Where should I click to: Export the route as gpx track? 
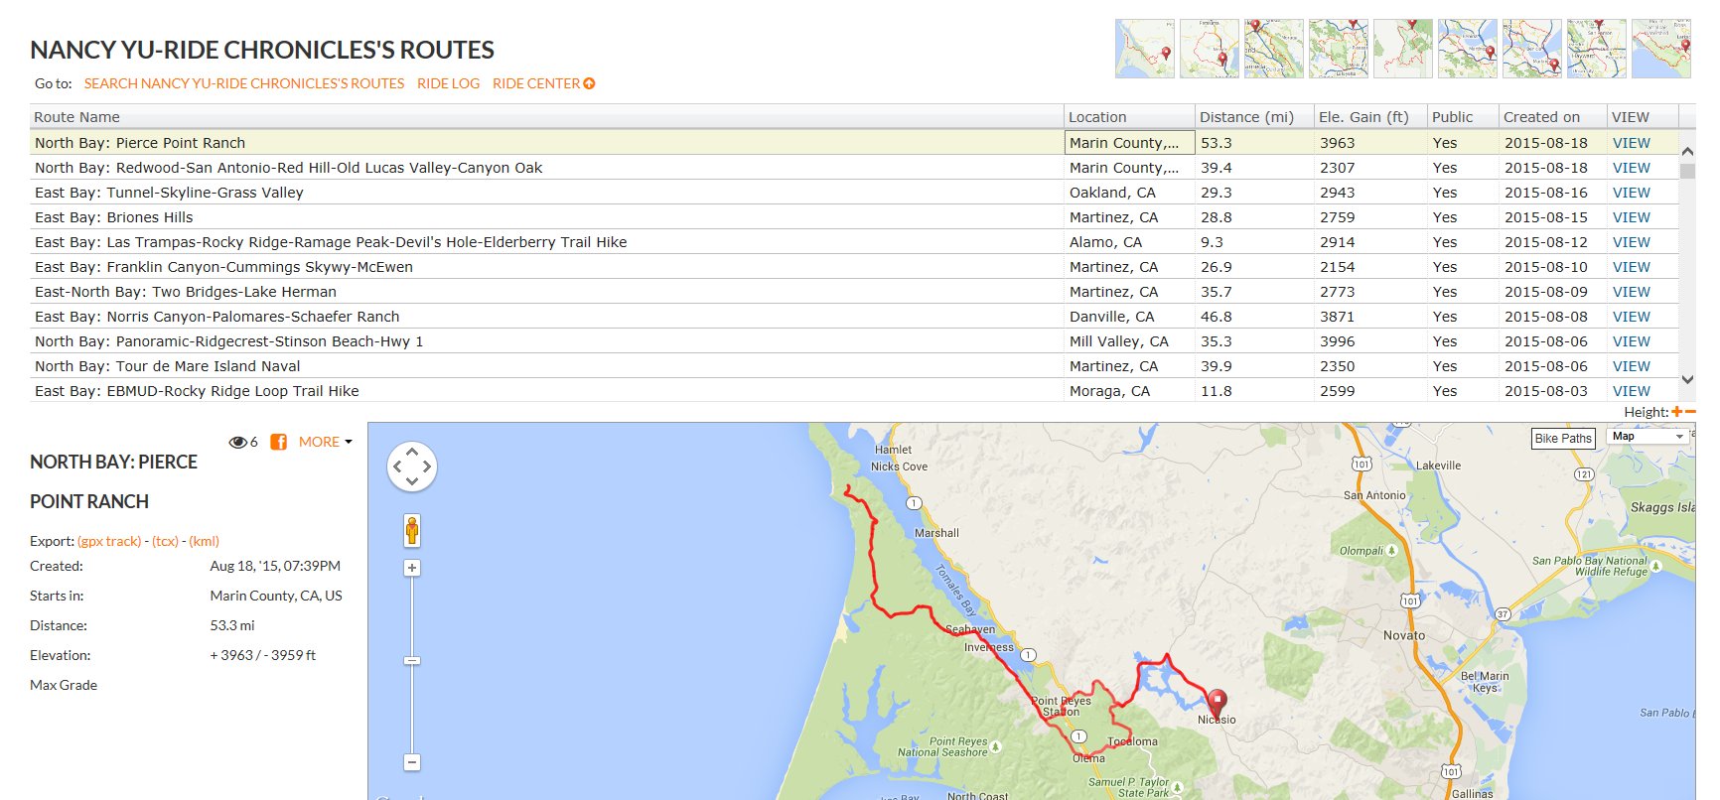click(109, 541)
